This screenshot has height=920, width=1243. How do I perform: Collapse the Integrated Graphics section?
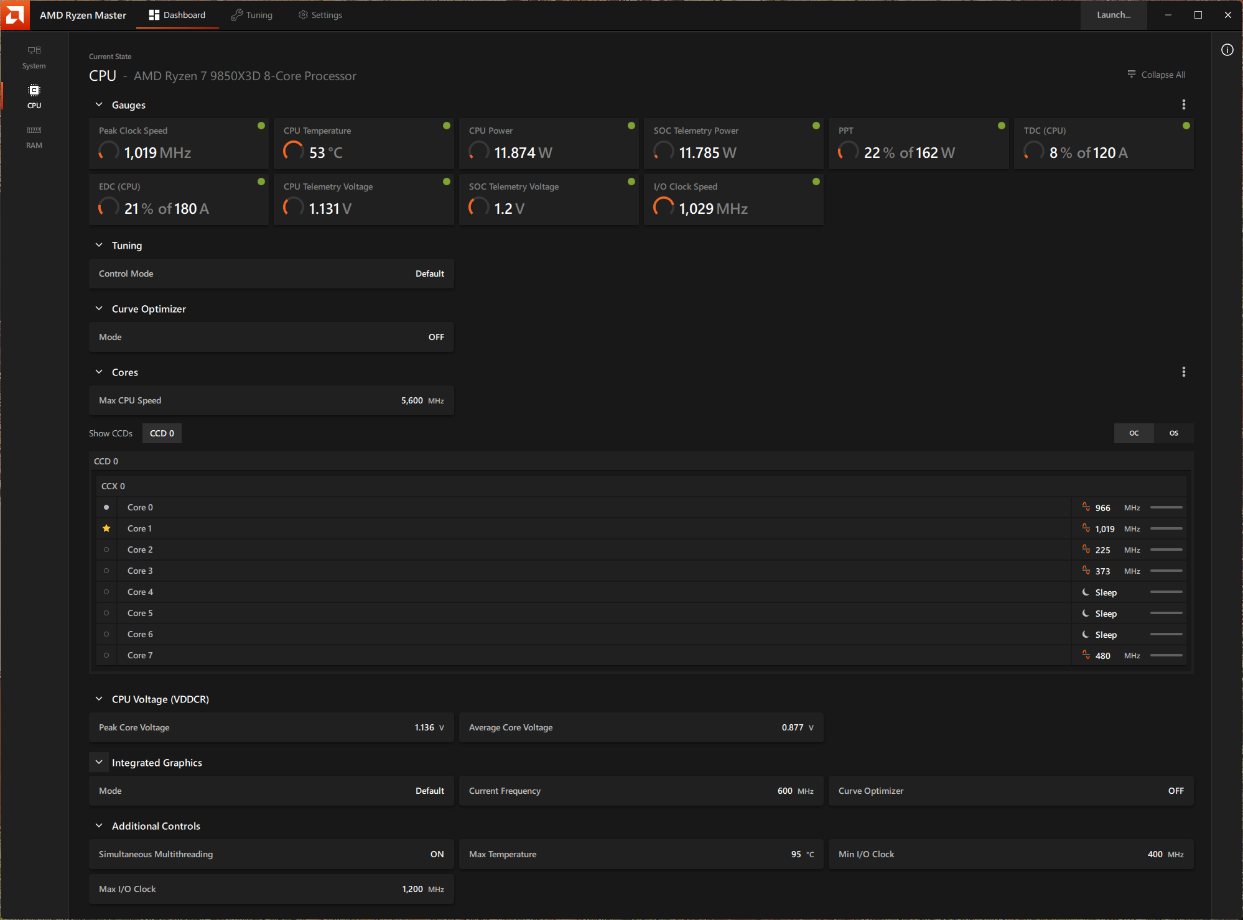[99, 762]
